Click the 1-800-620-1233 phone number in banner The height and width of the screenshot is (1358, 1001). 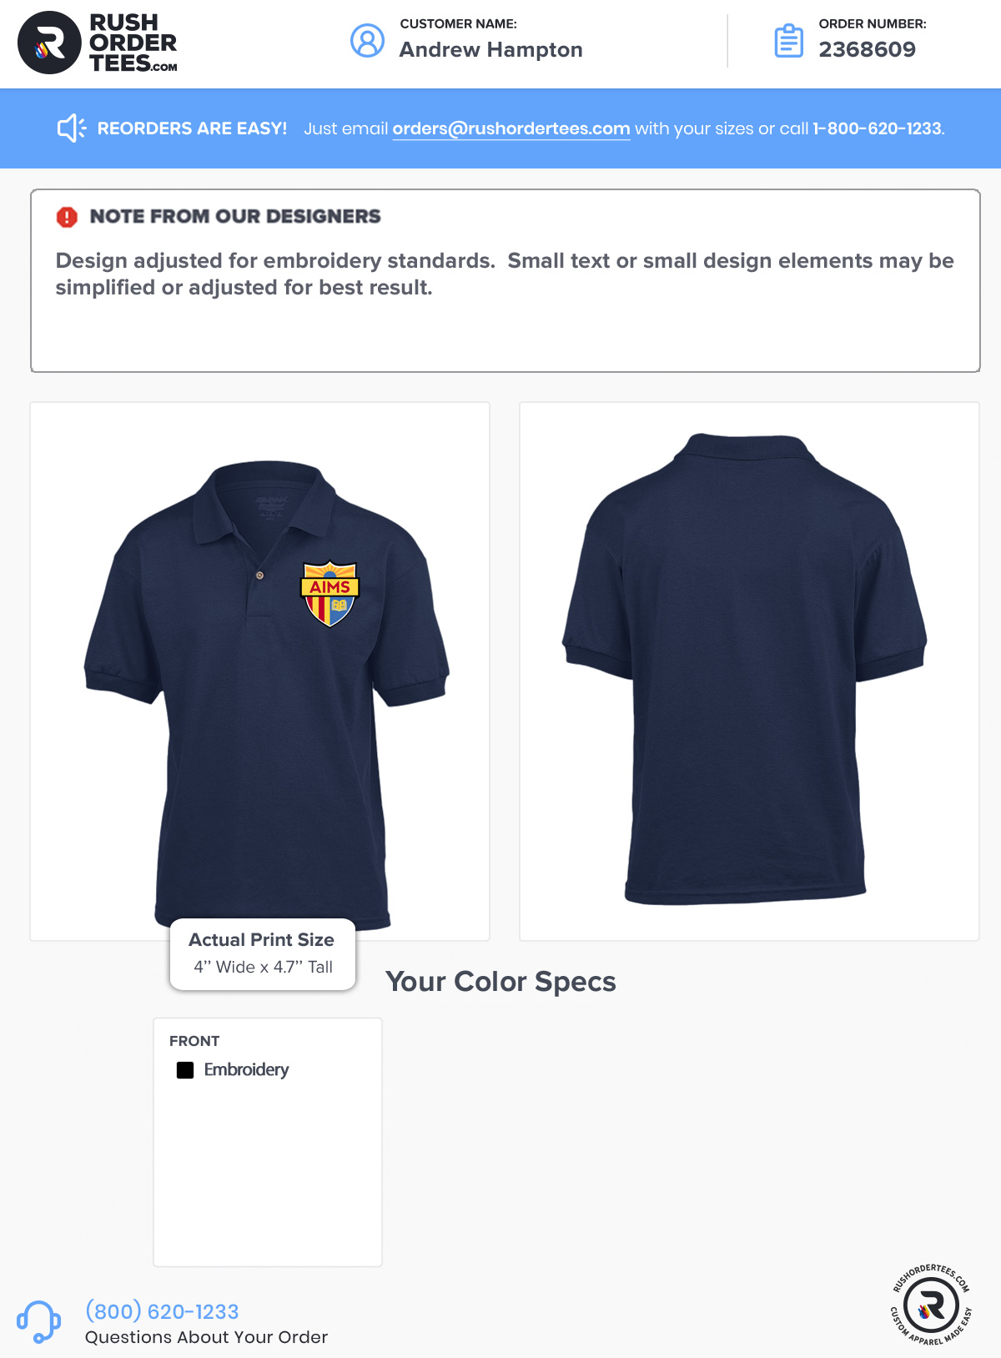click(878, 128)
